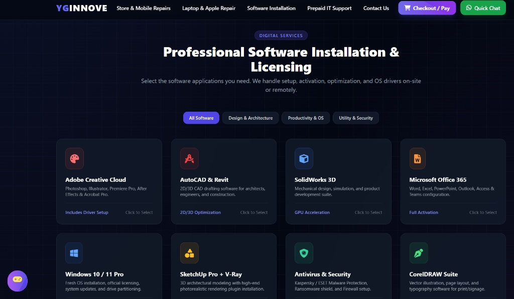
Task: Select the Antivirus & Security title
Action: click(x=323, y=274)
